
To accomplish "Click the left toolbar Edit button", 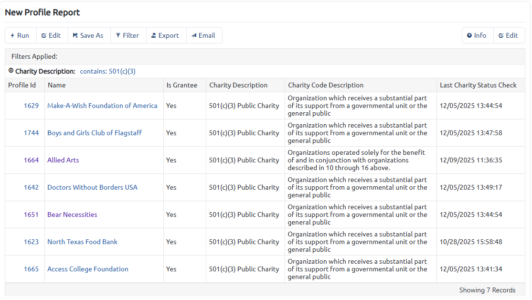I will click(x=52, y=35).
